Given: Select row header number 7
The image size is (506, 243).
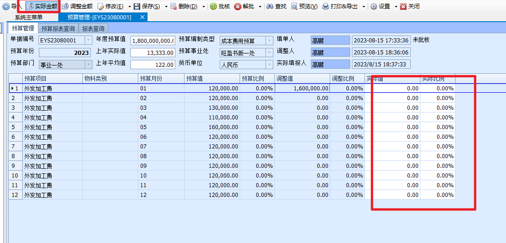Looking at the screenshot, I should click(15, 146).
